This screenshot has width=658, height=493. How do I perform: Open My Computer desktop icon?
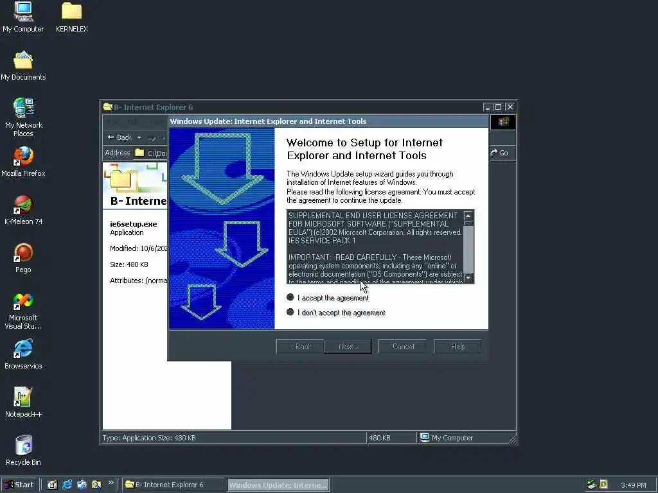tap(23, 17)
